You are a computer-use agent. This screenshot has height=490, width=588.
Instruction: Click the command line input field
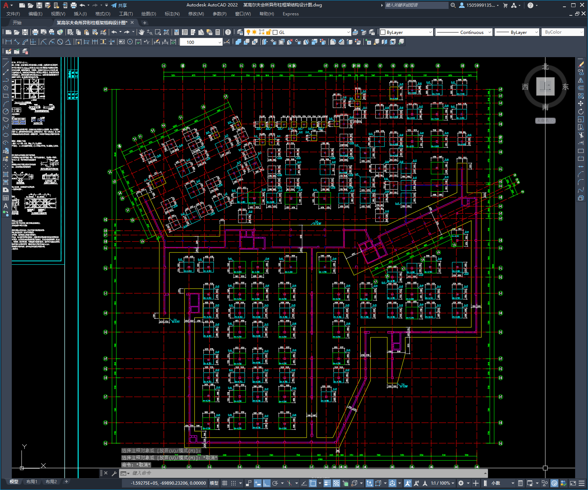[x=304, y=473]
